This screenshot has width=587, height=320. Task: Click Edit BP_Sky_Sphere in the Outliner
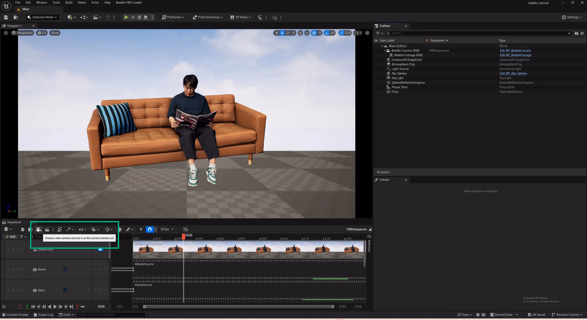click(x=513, y=73)
